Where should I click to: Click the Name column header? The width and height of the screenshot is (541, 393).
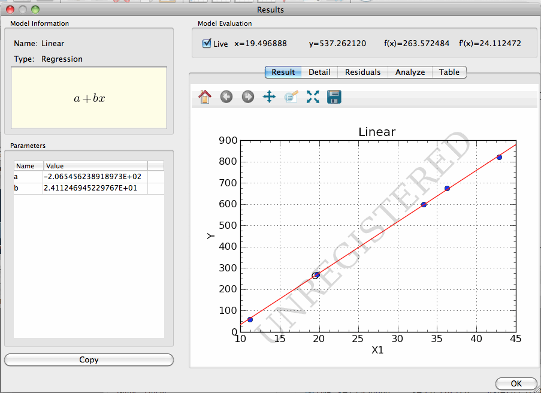coord(28,166)
